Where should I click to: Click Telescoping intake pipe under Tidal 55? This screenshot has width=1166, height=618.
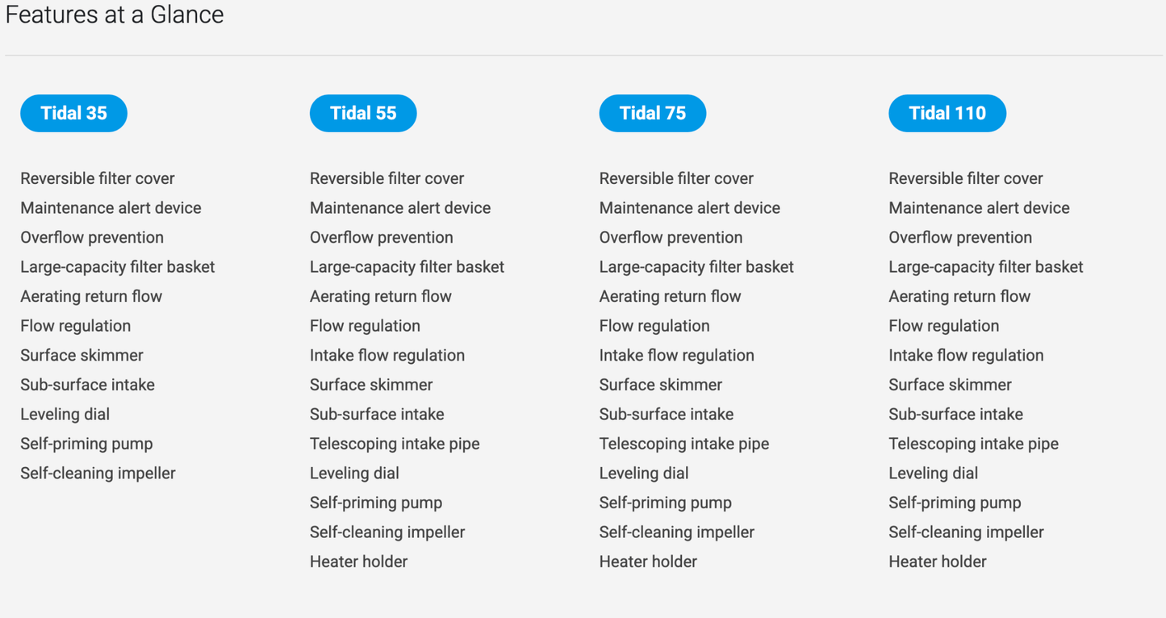click(395, 444)
